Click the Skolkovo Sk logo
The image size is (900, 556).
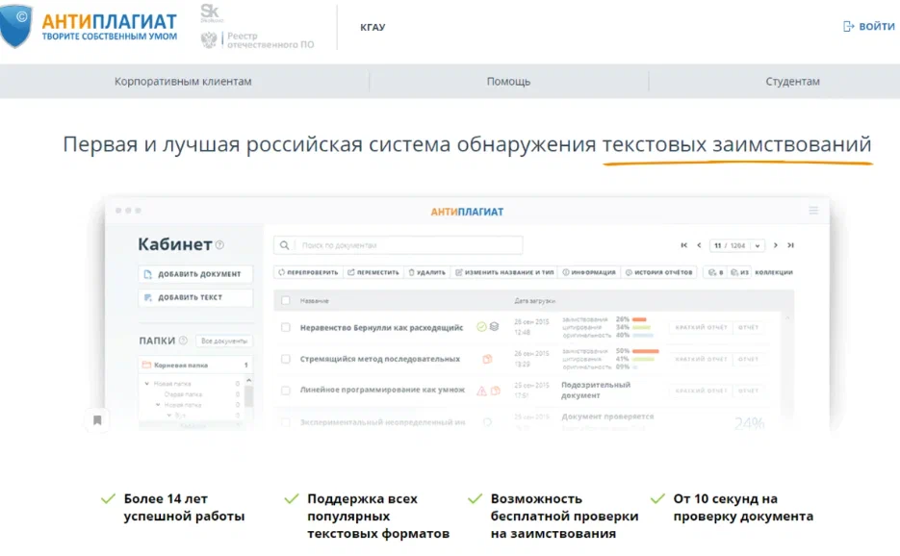pyautogui.click(x=210, y=13)
